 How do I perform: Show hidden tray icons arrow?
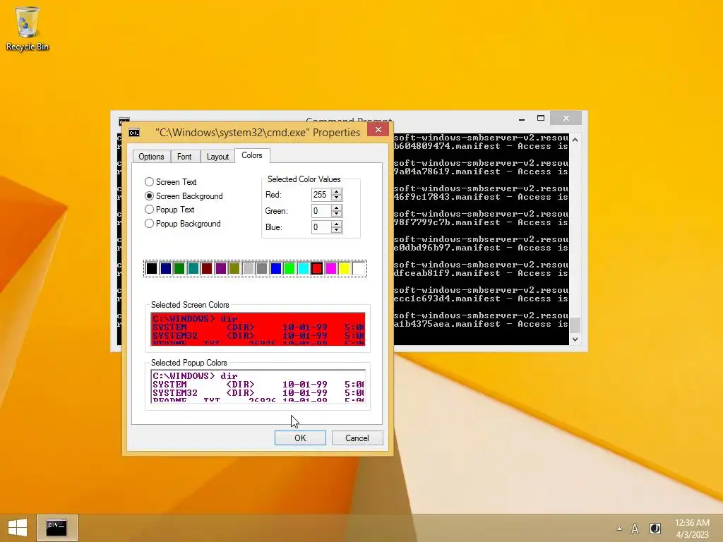point(619,529)
